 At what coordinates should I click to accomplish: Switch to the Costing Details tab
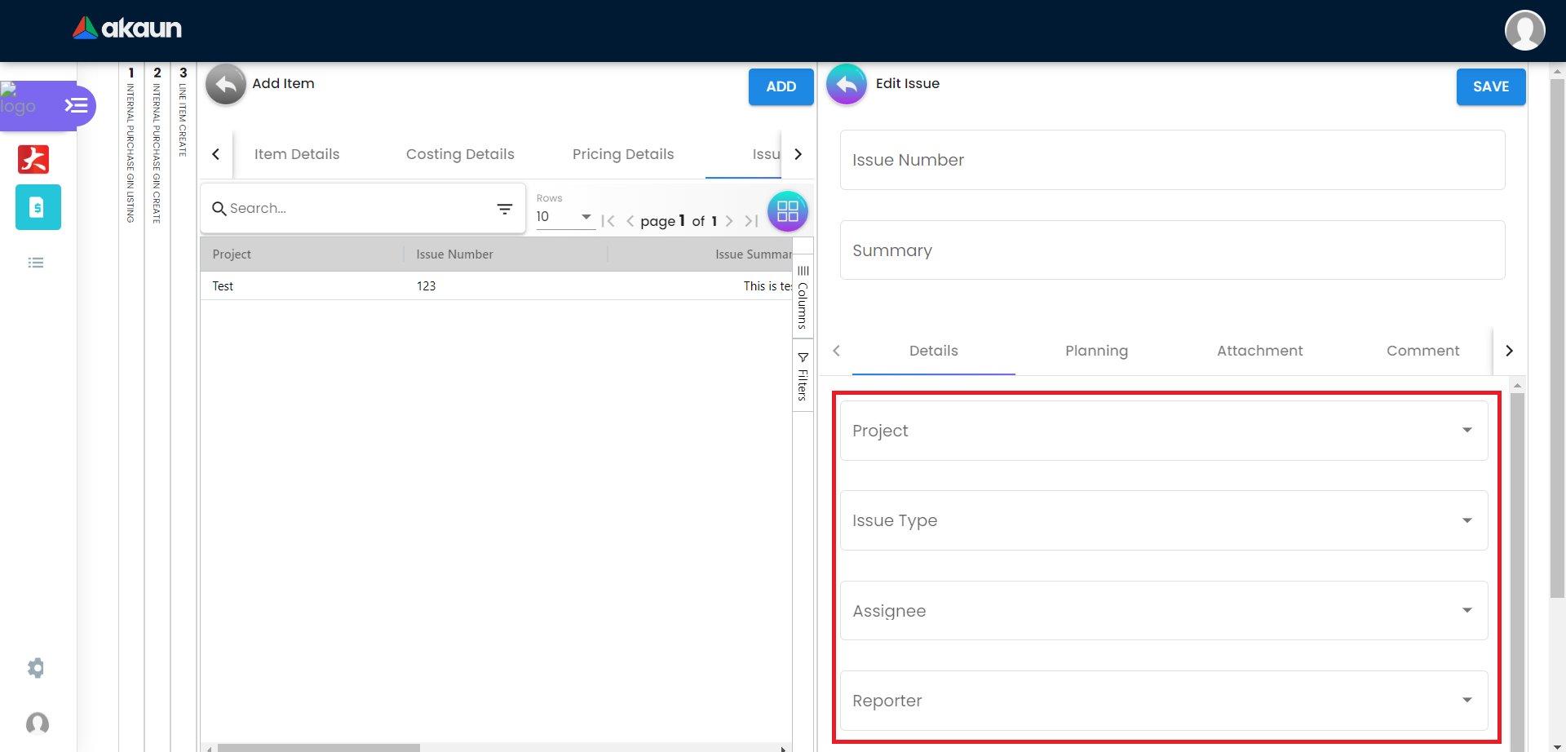click(460, 154)
